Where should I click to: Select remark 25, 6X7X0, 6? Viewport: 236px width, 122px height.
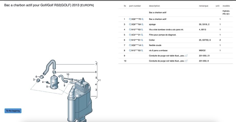[205, 40]
